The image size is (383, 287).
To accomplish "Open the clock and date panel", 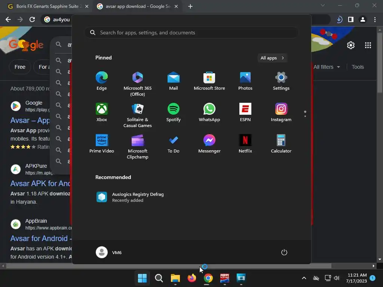I will pyautogui.click(x=356, y=278).
